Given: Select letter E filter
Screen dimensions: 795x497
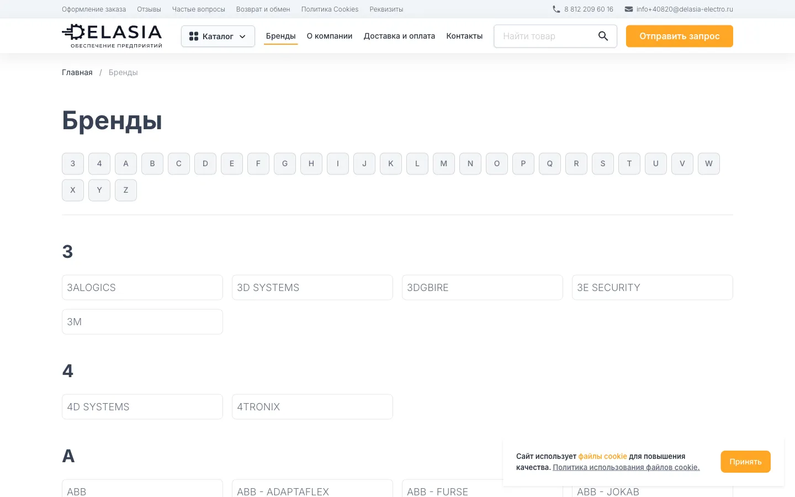Looking at the screenshot, I should coord(232,163).
